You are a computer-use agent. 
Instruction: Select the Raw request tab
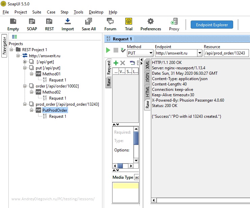click(x=109, y=82)
